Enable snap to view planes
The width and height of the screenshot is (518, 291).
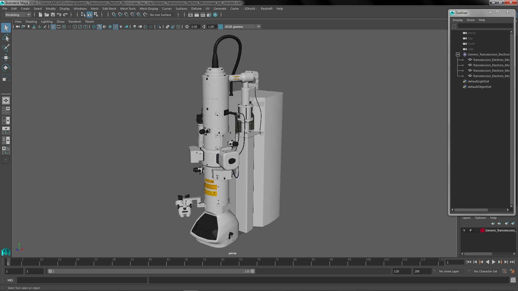[139, 15]
